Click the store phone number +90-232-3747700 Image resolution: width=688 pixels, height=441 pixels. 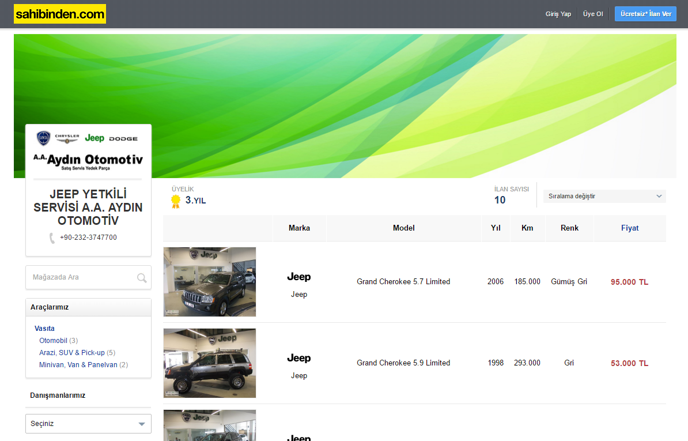click(88, 238)
